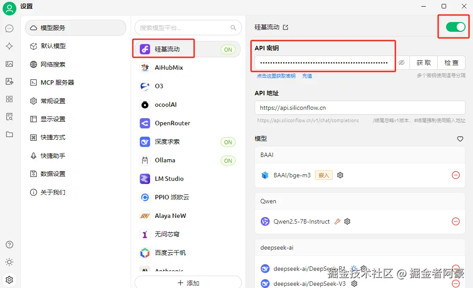Click the Qwen group header

point(360,202)
